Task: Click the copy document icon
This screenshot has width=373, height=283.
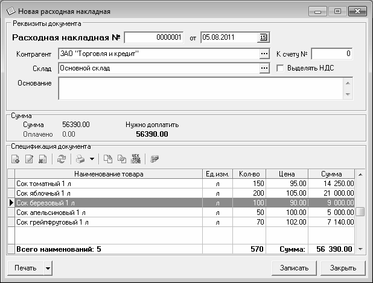Action: [x=108, y=159]
